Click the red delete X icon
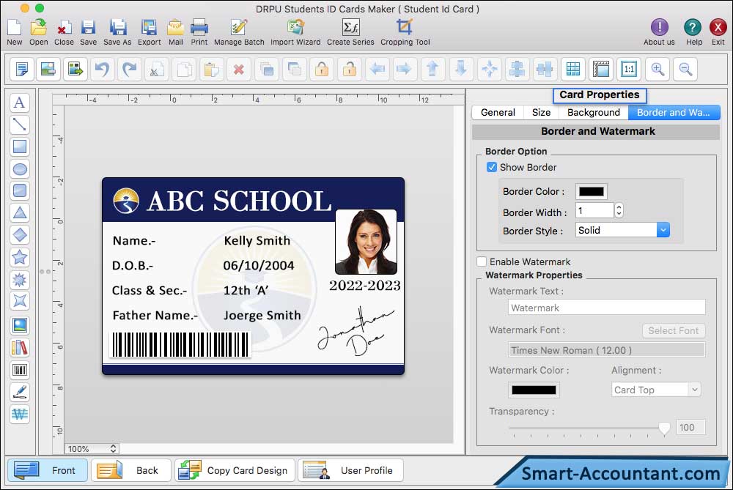733x490 pixels. pos(239,69)
